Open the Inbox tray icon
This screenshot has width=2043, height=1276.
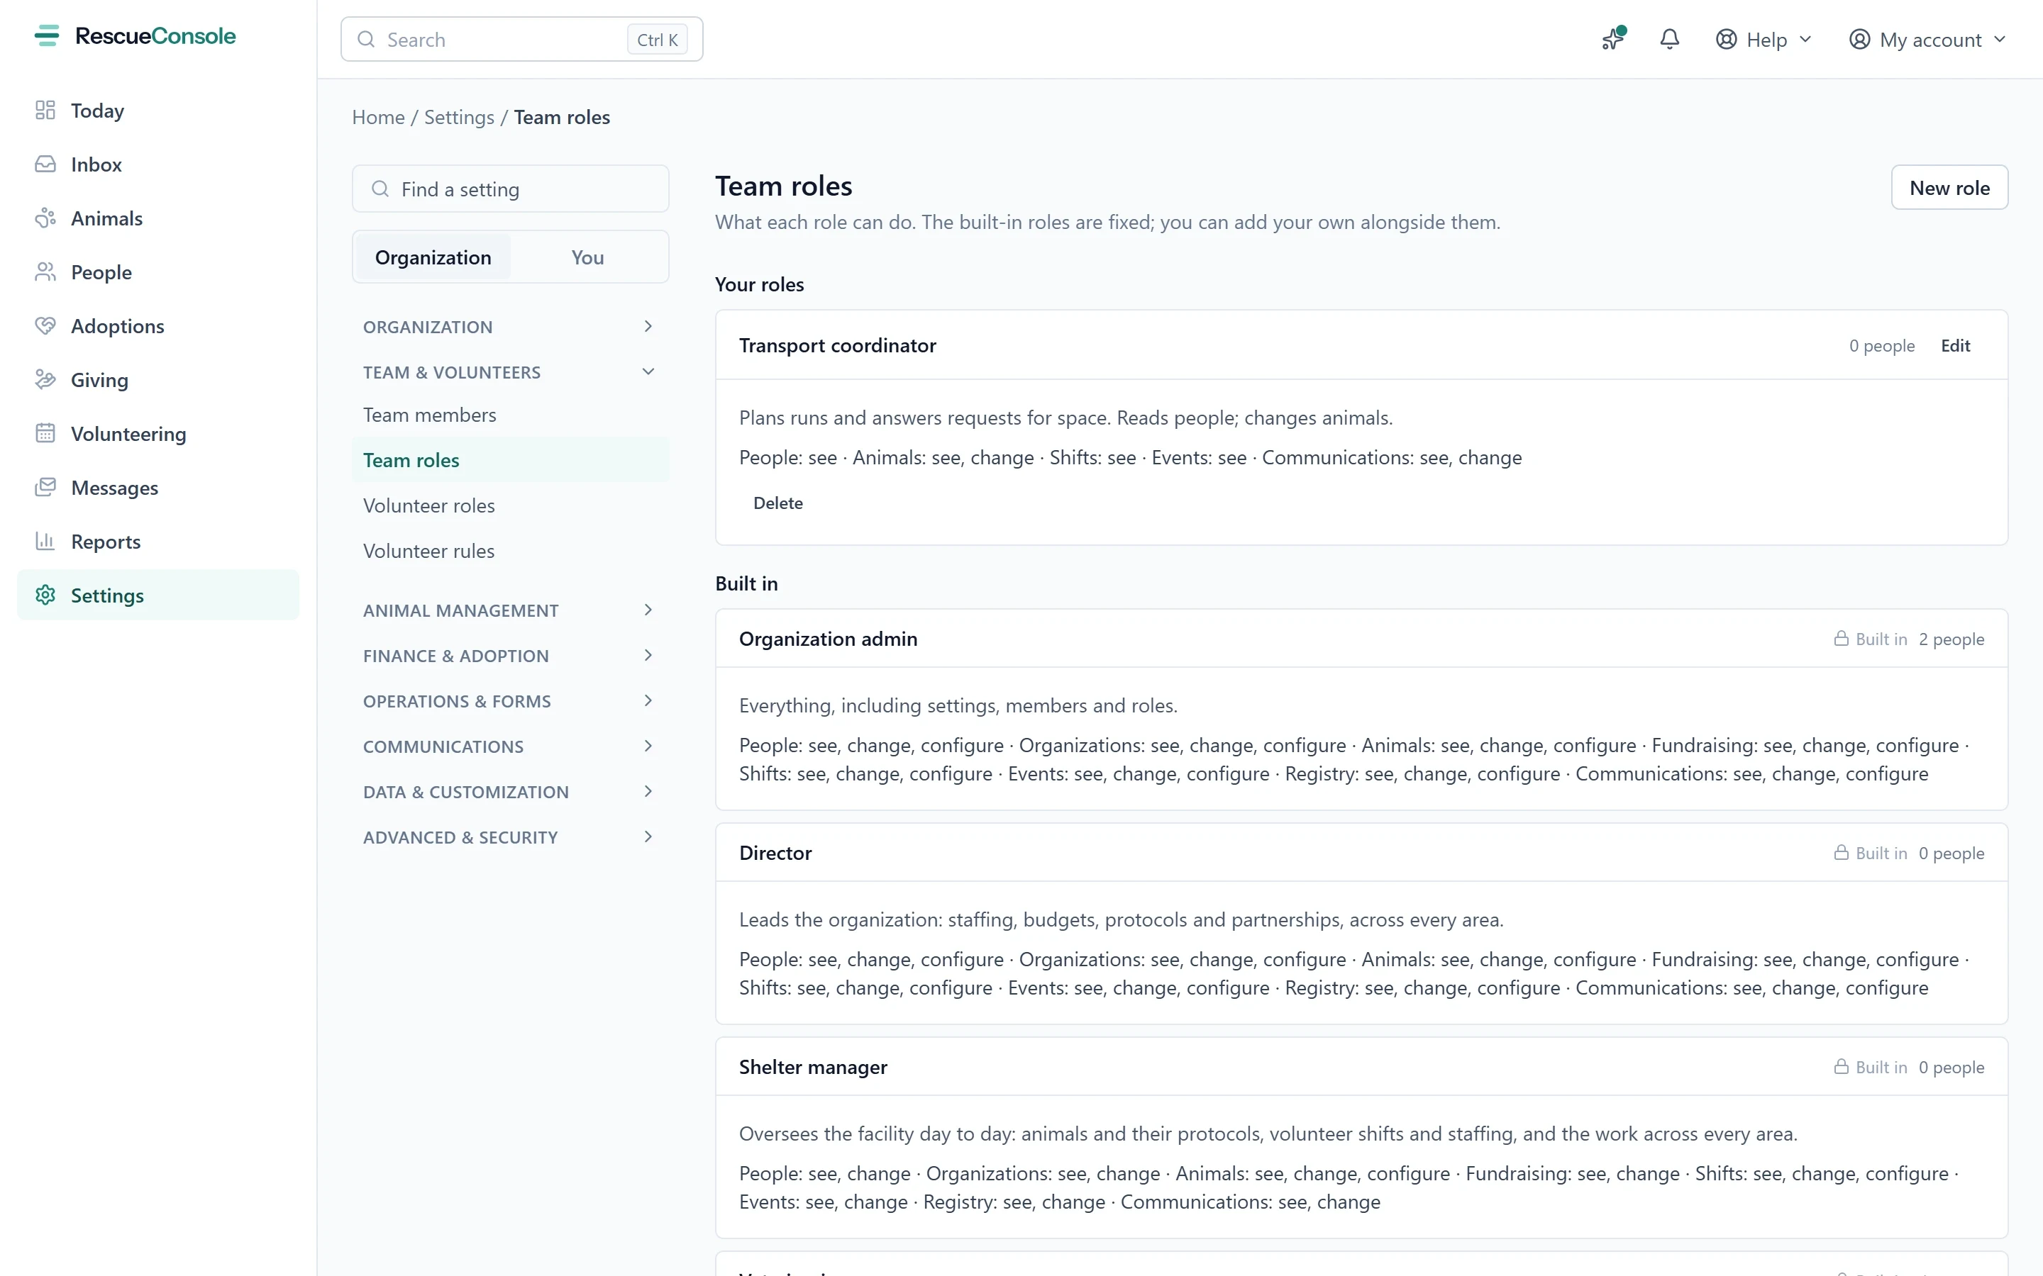click(45, 164)
